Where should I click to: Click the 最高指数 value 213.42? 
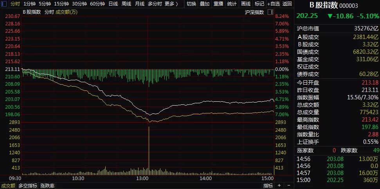click(x=370, y=120)
